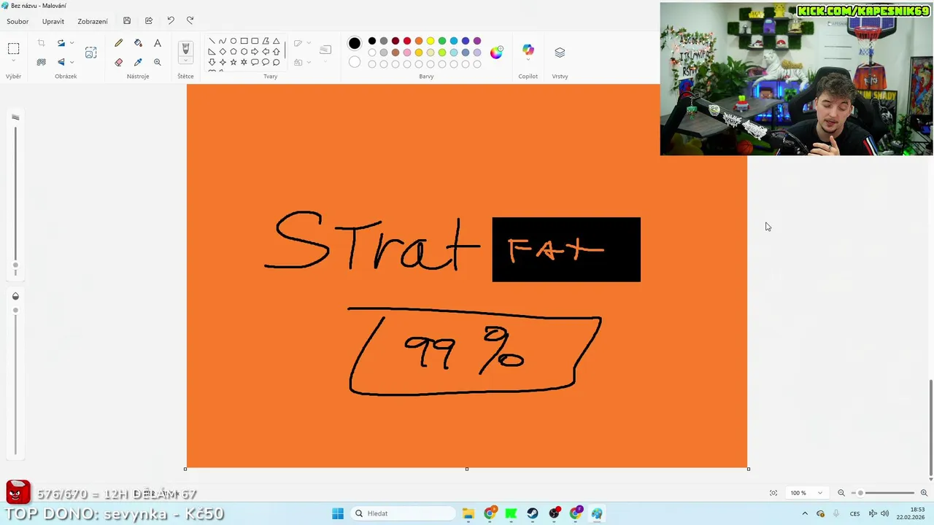The width and height of the screenshot is (934, 525).
Task: Expand the Rotate dropdown arrow
Action: pos(72,43)
